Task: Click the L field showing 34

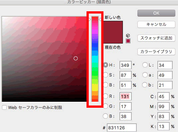Action: [x=165, y=65]
